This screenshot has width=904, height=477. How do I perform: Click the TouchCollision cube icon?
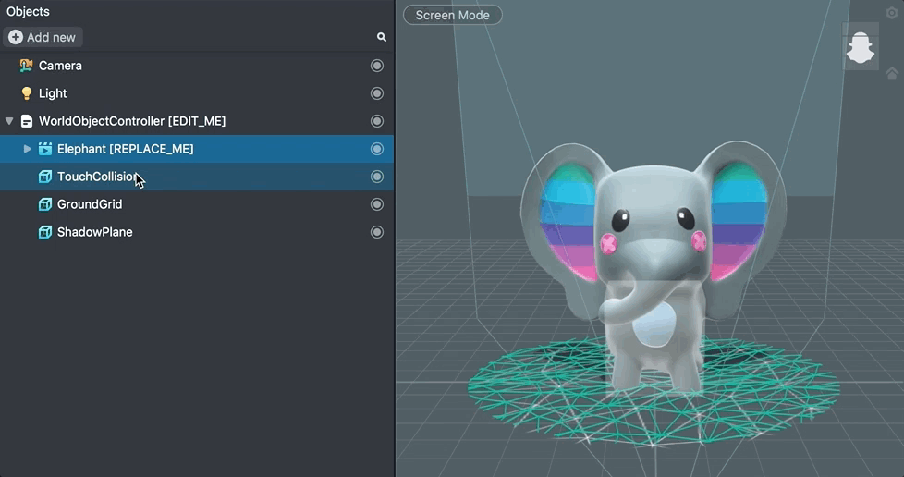(44, 177)
